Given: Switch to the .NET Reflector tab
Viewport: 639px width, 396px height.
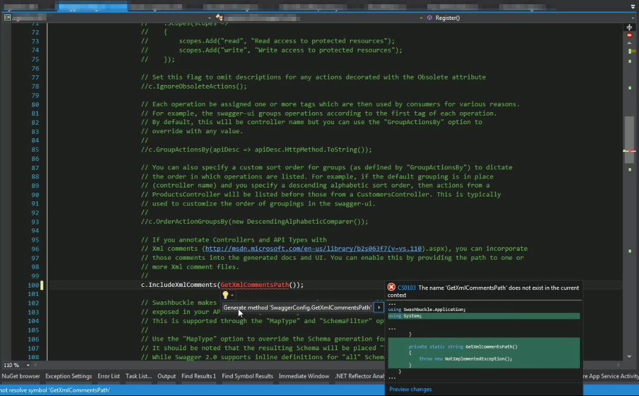Looking at the screenshot, I should point(359,376).
